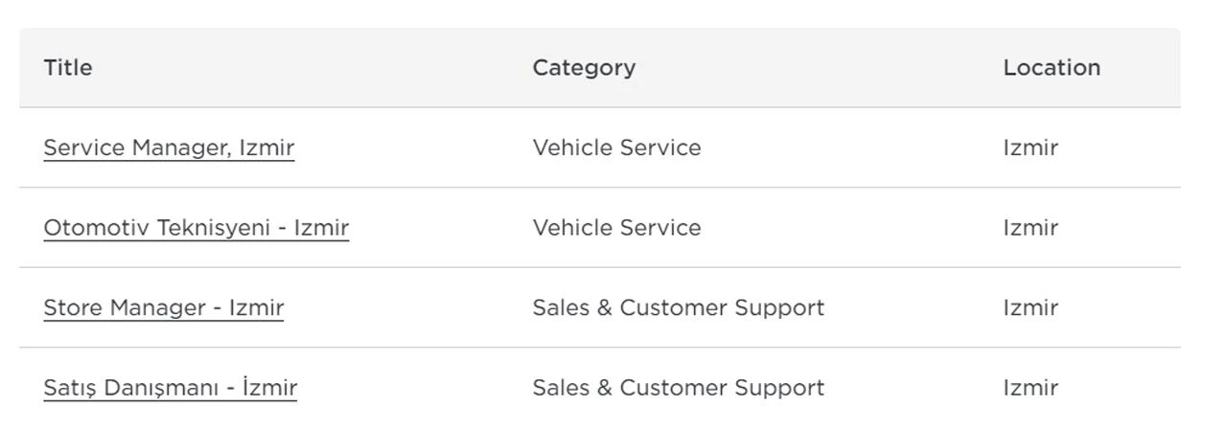Click the Izmir location in Store Manager row
This screenshot has width=1227, height=429.
pyautogui.click(x=1030, y=307)
